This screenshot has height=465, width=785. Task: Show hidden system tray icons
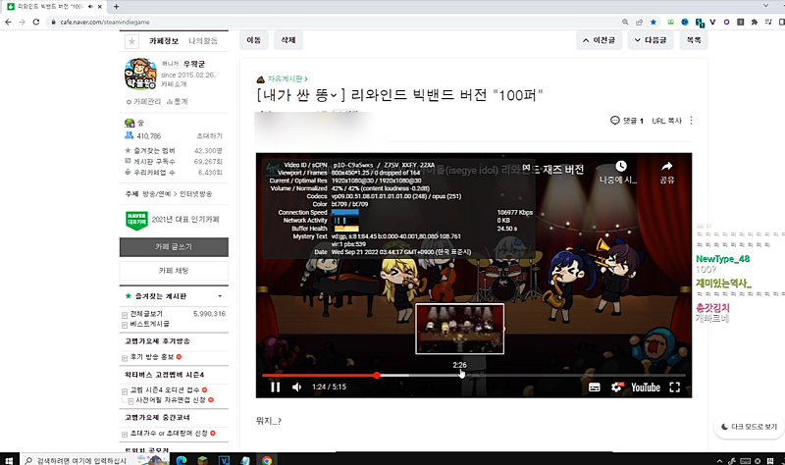(719, 461)
